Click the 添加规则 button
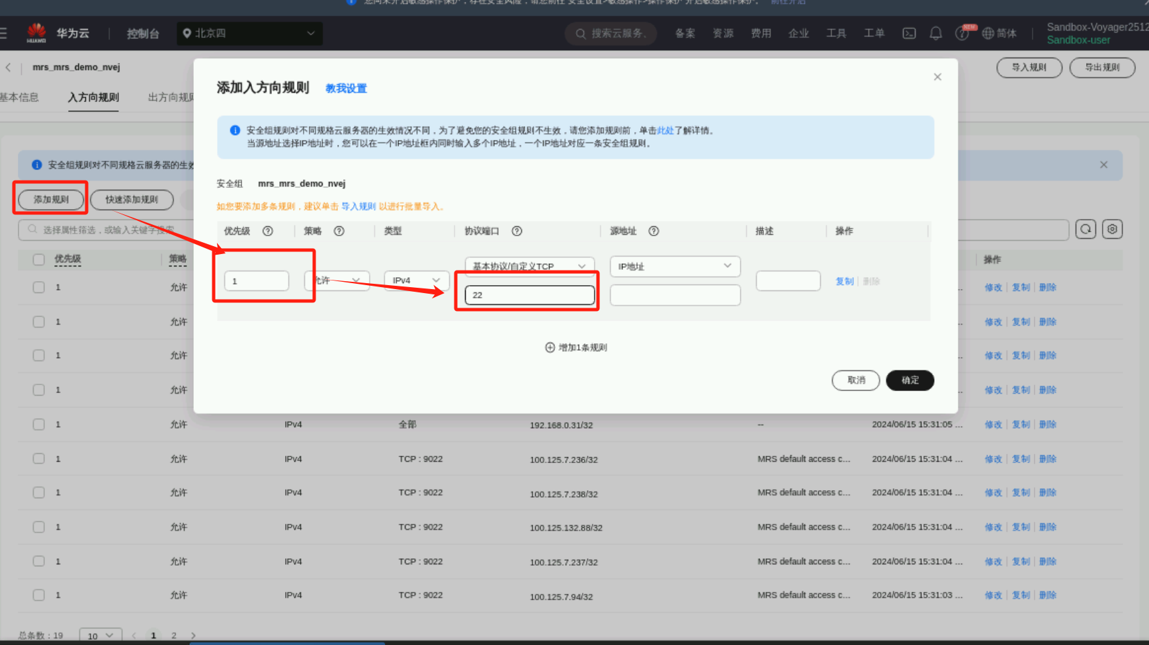The width and height of the screenshot is (1149, 645). pos(51,199)
